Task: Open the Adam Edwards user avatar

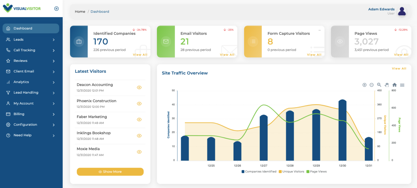Action: coord(402,11)
